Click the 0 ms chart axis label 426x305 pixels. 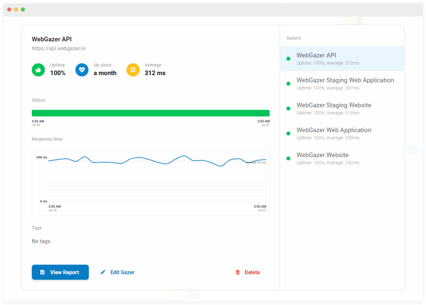click(43, 201)
